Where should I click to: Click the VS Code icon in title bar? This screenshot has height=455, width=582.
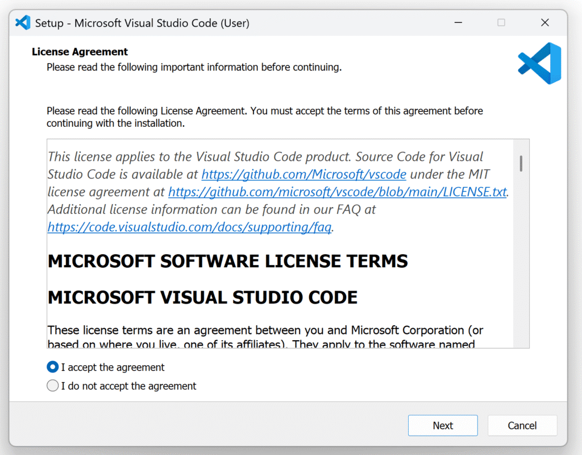[23, 23]
